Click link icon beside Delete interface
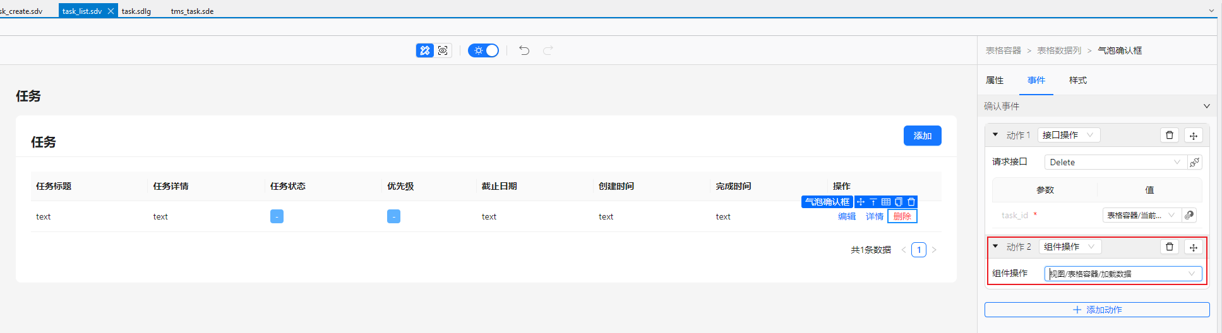This screenshot has width=1222, height=333. 1194,162
